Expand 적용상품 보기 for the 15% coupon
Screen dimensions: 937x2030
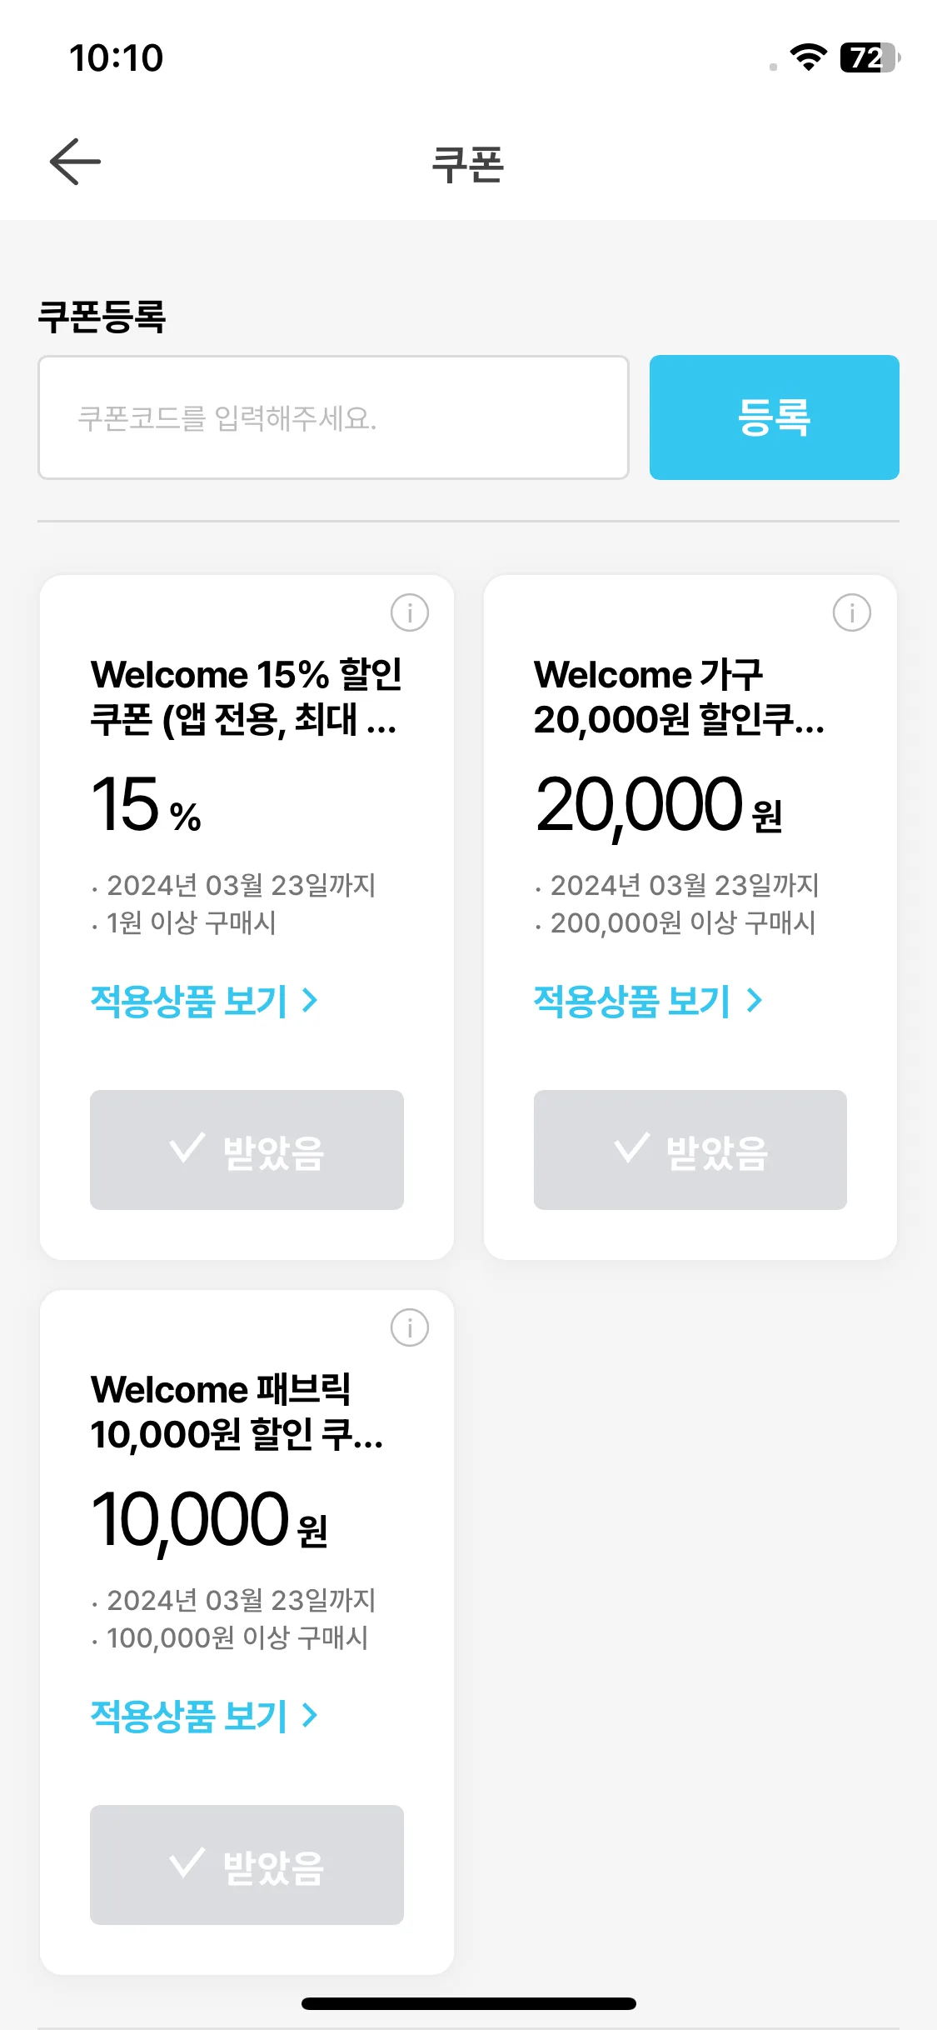point(204,1001)
